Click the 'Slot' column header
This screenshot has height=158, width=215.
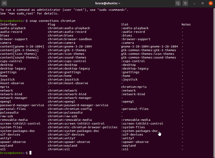point(125,25)
